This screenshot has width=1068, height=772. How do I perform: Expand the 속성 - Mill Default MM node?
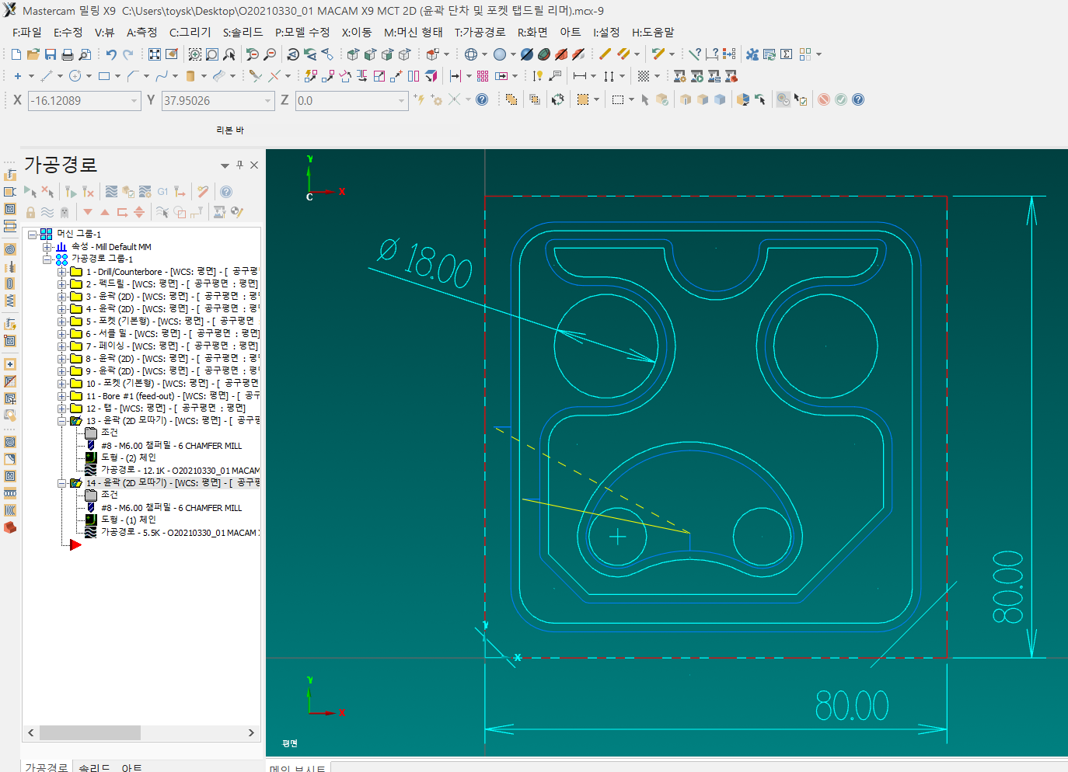(x=47, y=247)
